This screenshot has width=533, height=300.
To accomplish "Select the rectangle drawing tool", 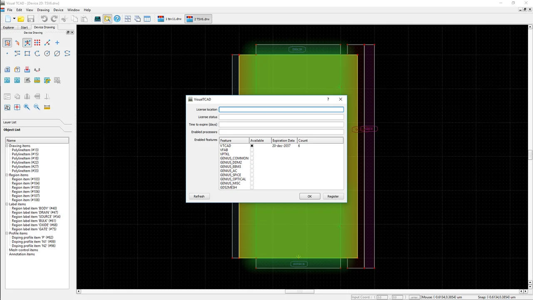I will [x=27, y=53].
